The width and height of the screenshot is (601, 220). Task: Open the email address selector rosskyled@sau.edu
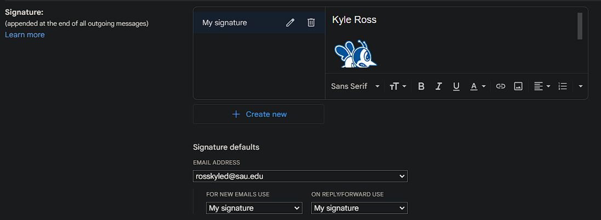(300, 176)
